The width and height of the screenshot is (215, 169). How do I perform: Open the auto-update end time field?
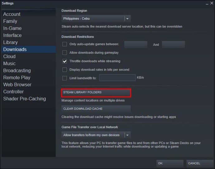coord(173,44)
